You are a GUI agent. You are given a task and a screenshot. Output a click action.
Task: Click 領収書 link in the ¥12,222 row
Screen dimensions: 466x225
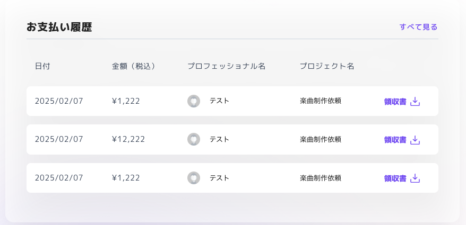point(395,140)
